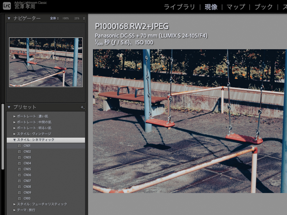The height and width of the screenshot is (215, 287).
Task: Click the preset icon beside CN09
Action: click(19, 192)
